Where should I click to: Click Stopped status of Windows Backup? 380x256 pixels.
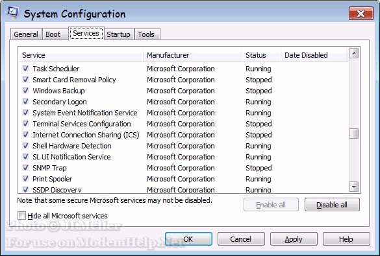[x=259, y=91]
